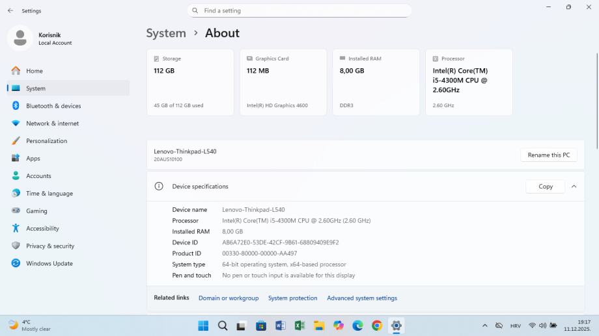The width and height of the screenshot is (599, 336).
Task: Click Rename this PC button
Action: (549, 155)
